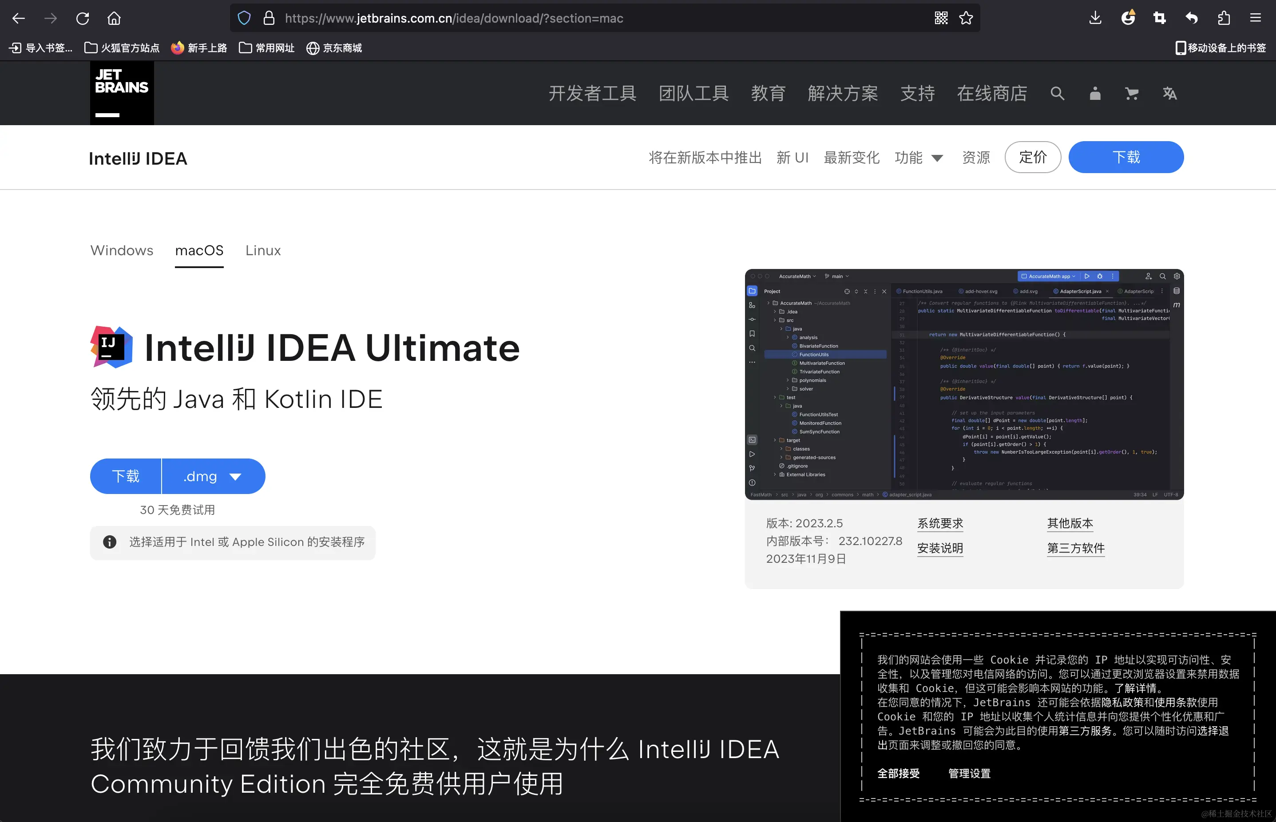Open the browser hamburger menu
Viewport: 1276px width, 822px height.
coord(1255,18)
